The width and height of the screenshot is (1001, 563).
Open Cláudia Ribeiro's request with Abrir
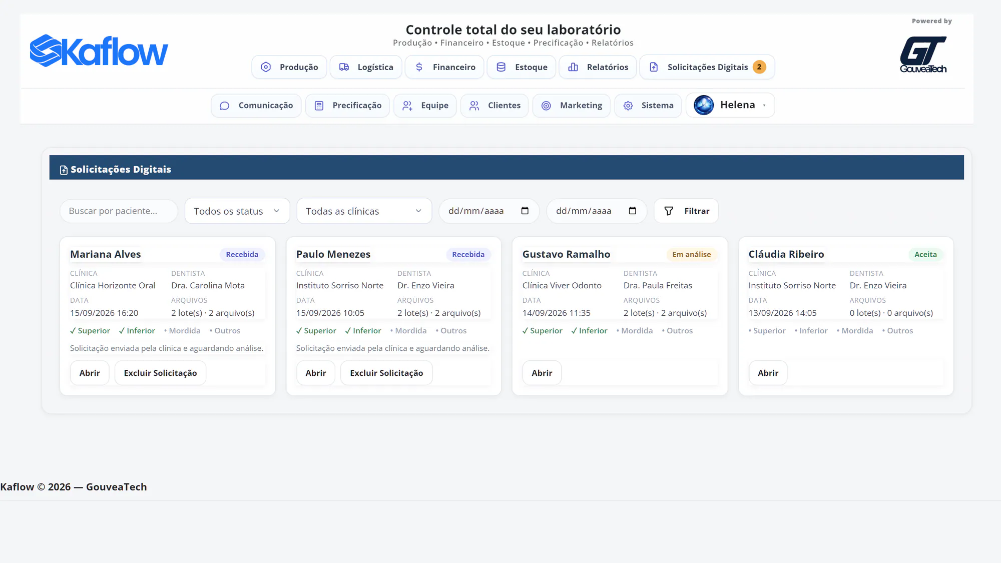(768, 373)
